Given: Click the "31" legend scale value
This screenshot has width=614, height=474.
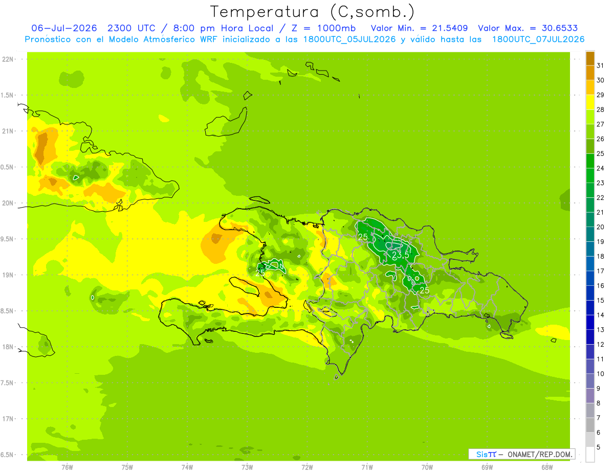Looking at the screenshot, I should pos(600,65).
